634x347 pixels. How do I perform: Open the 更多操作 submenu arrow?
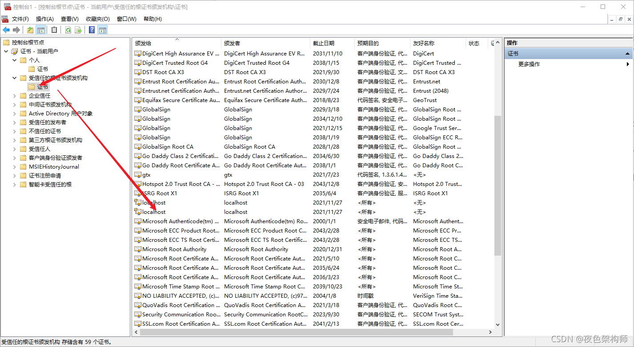628,64
